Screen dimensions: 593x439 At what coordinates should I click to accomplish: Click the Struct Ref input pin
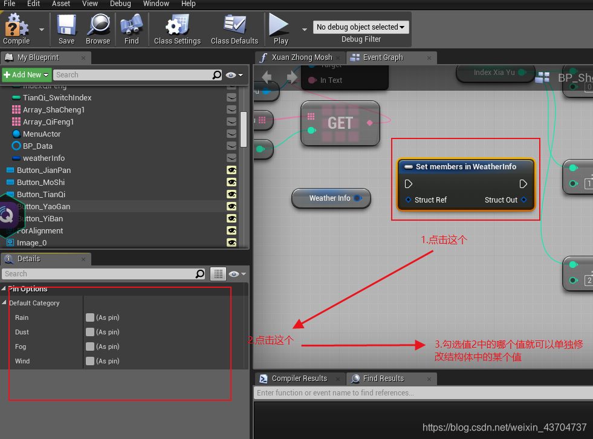pyautogui.click(x=408, y=200)
